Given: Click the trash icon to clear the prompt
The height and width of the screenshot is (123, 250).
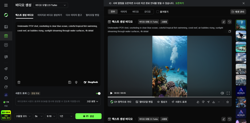Looking at the screenshot, I should [19, 82].
